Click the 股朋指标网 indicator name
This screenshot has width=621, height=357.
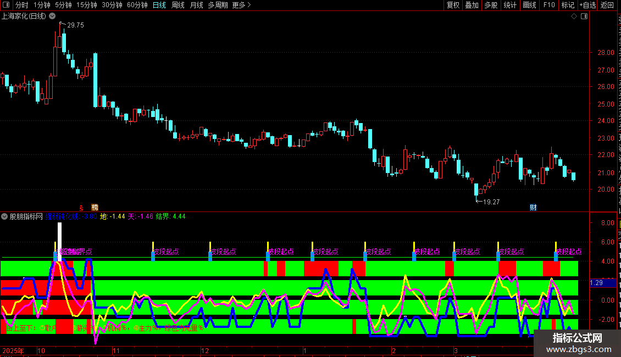26,216
